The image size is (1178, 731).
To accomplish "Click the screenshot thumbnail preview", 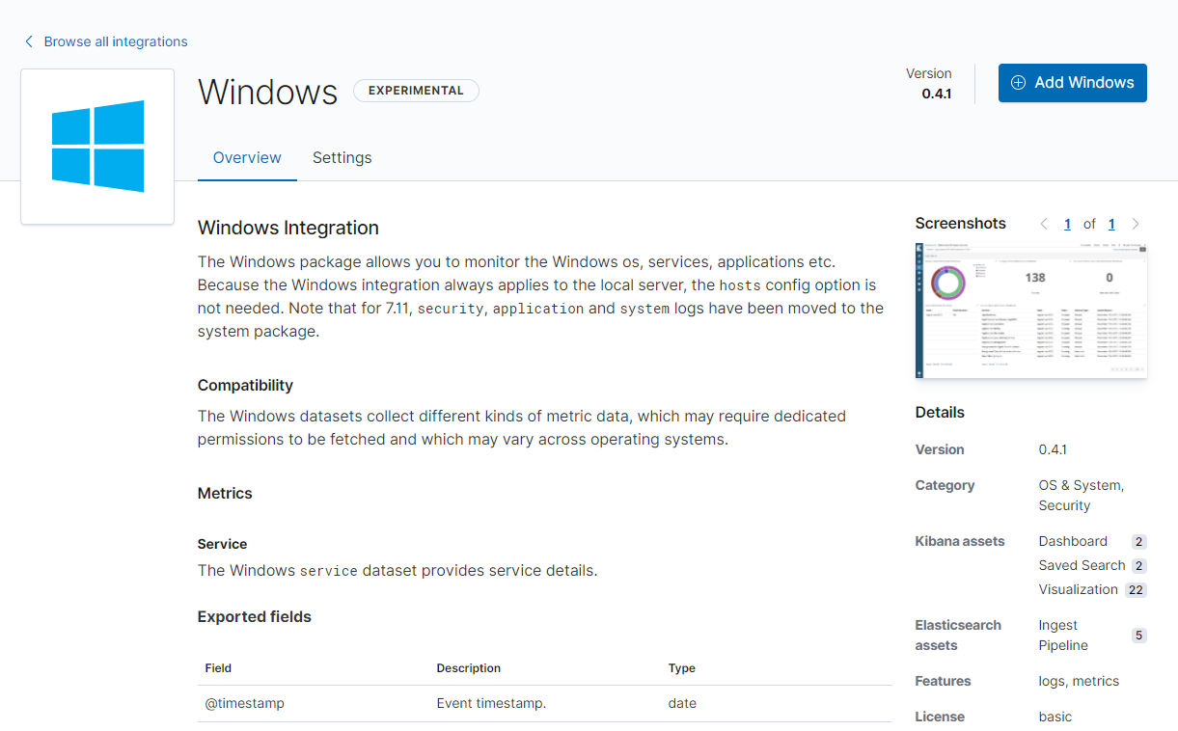I will [x=1030, y=311].
